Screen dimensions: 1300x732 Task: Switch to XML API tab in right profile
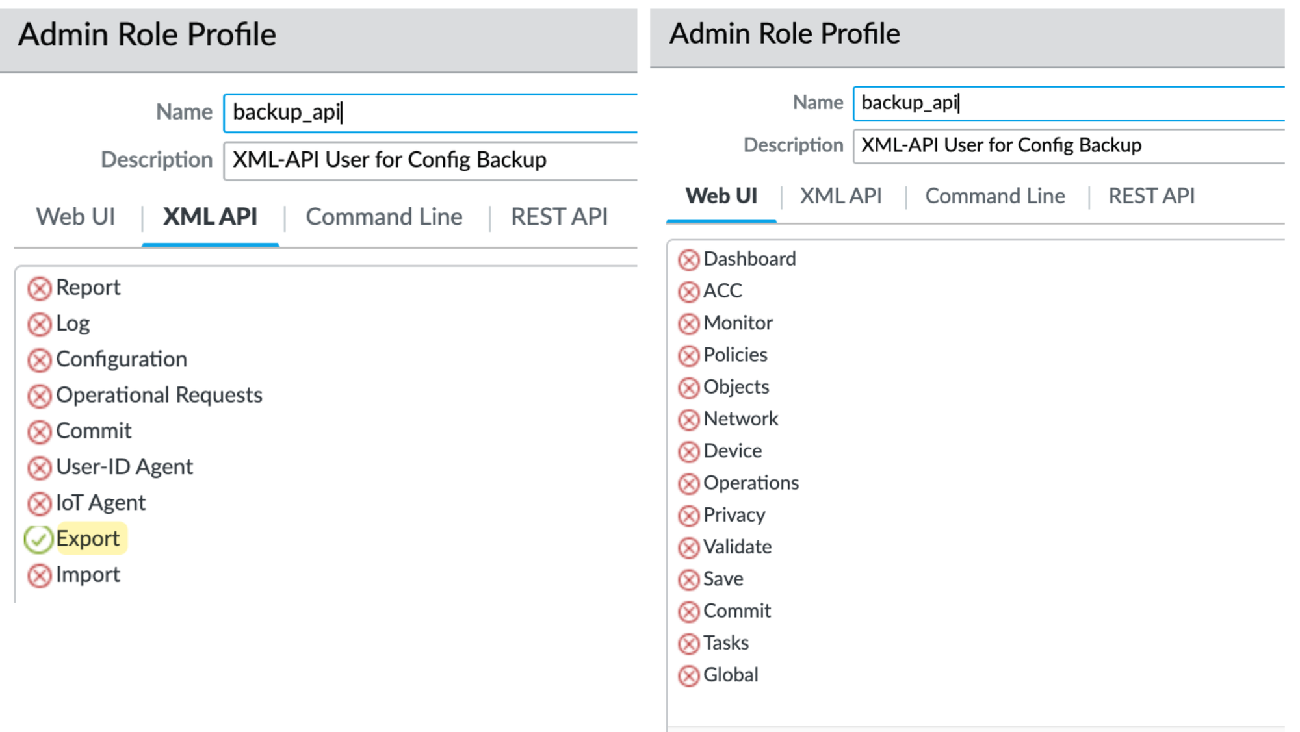pyautogui.click(x=840, y=196)
